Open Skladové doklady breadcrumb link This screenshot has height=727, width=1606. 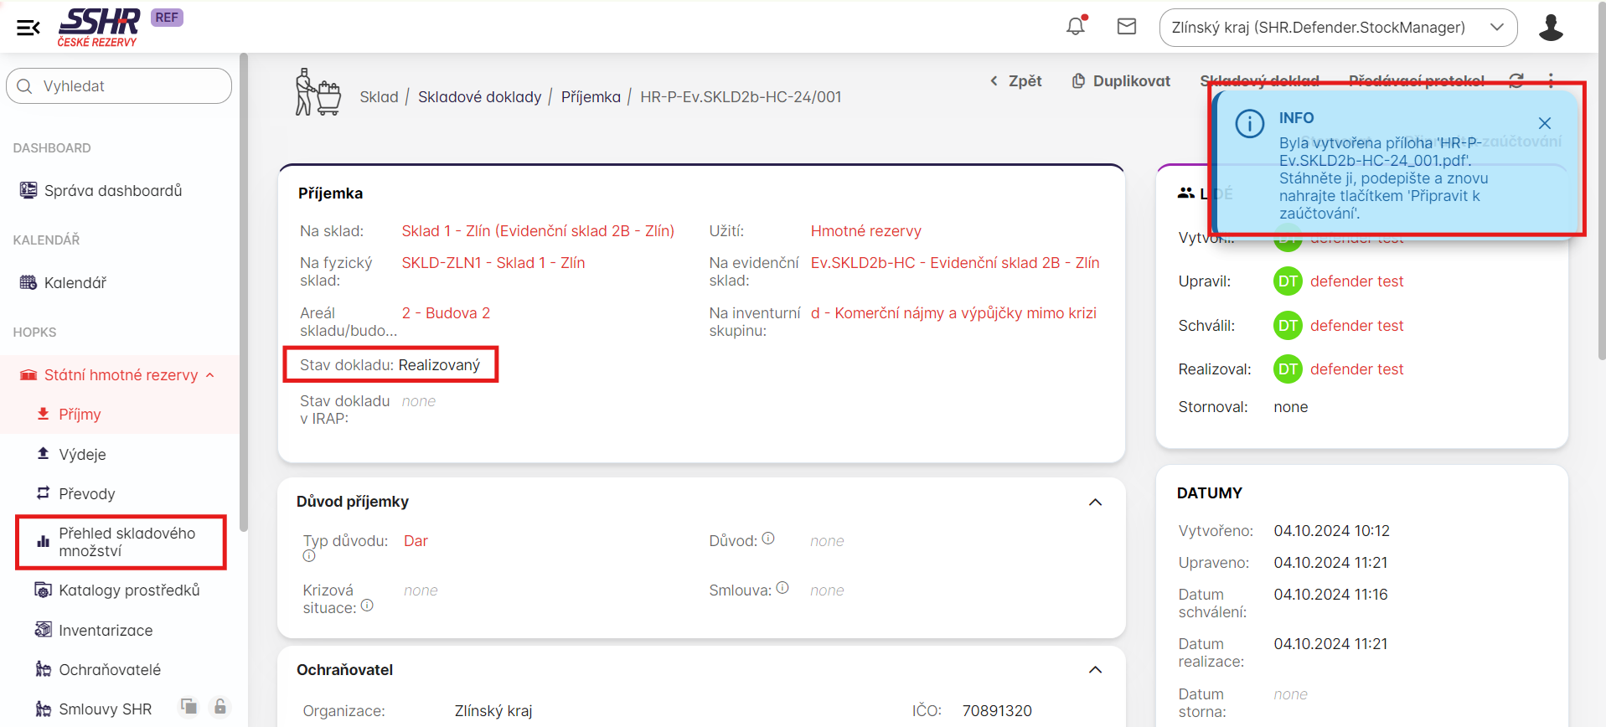[x=479, y=97]
